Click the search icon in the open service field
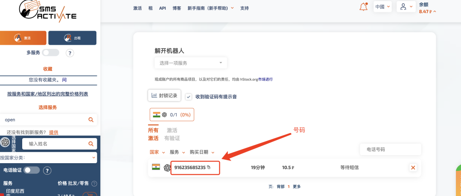The image size is (461, 196). (91, 120)
